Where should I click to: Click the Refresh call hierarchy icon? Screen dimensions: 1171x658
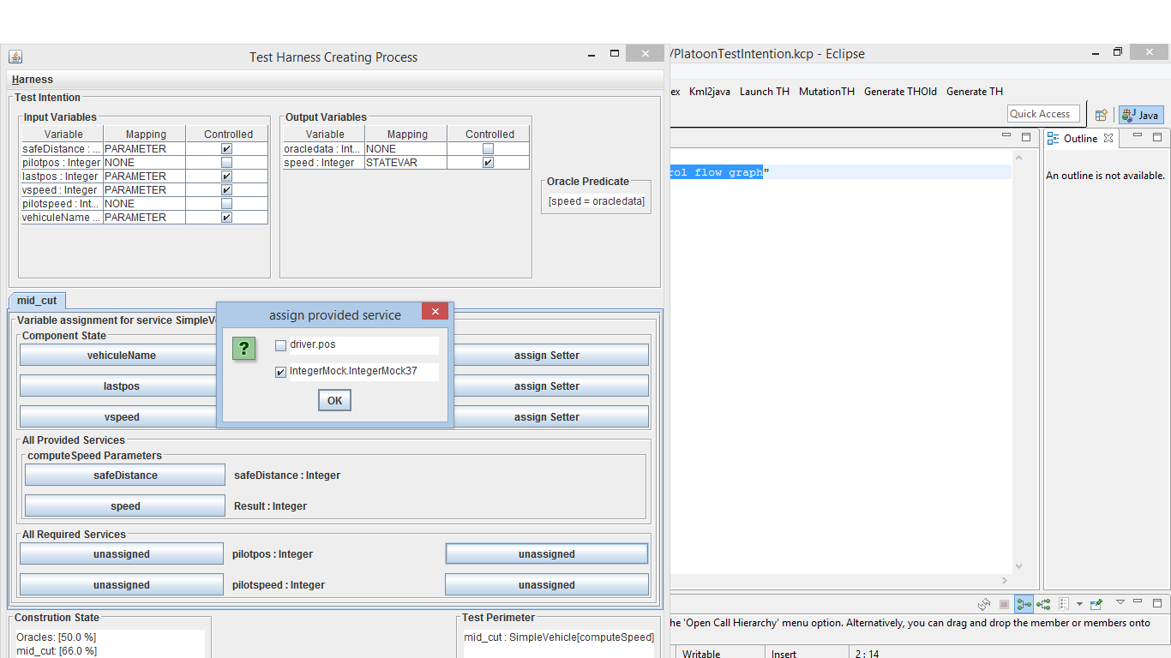click(x=984, y=604)
